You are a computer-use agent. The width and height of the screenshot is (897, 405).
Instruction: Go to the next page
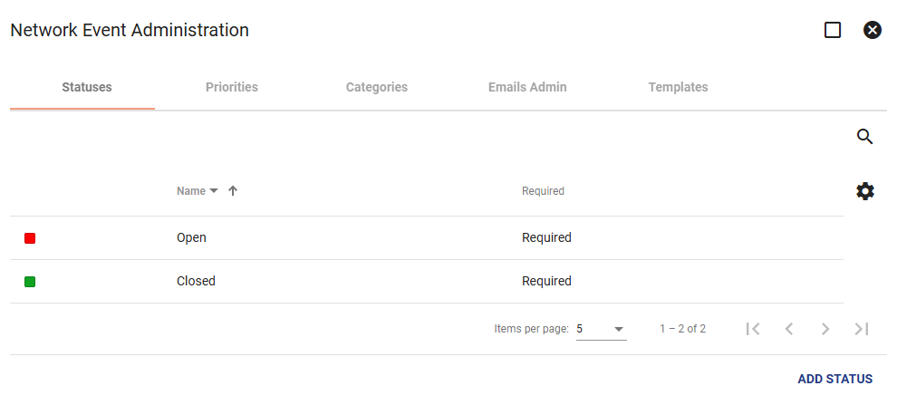825,329
